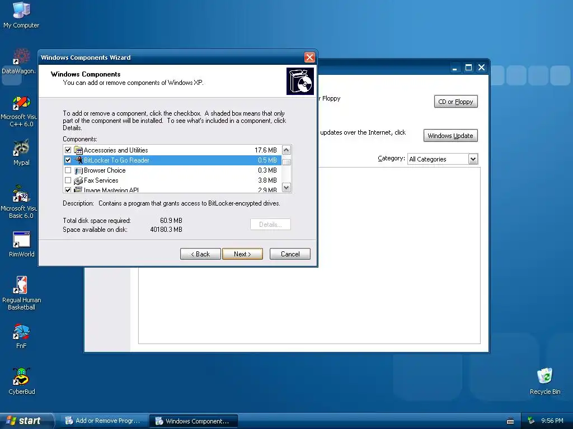The height and width of the screenshot is (429, 573).
Task: Click the '3.8 MB' size value
Action: 267,180
